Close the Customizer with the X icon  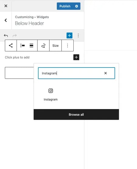point(6,6)
